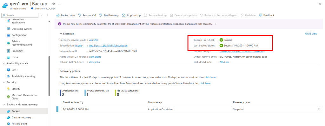Click the older recovery points click here link
This screenshot has height=126, width=325.
pos(210,77)
